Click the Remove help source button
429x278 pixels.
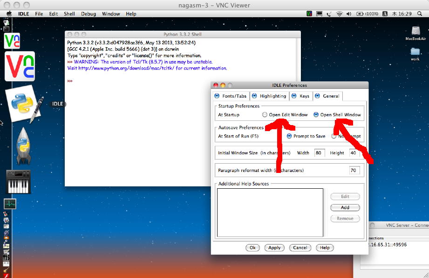point(345,218)
